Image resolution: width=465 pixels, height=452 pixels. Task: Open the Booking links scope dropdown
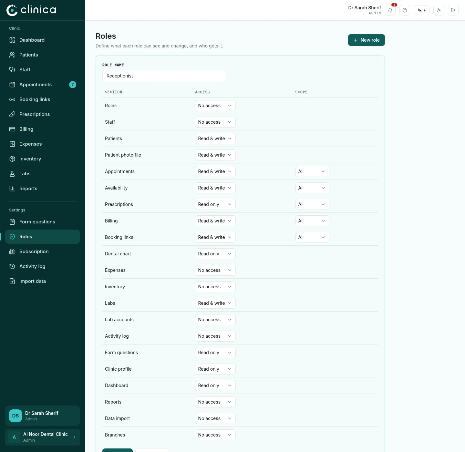click(x=312, y=237)
